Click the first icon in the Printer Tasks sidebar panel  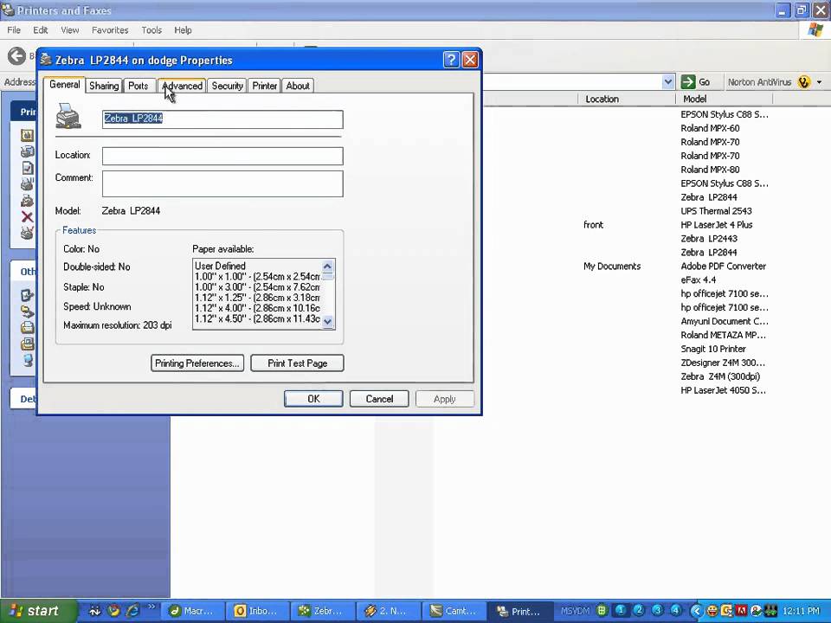click(x=27, y=135)
